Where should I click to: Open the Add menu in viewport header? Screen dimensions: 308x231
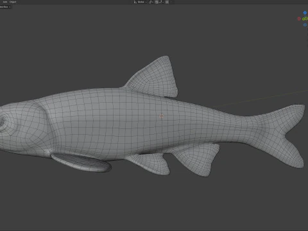(x=5, y=2)
